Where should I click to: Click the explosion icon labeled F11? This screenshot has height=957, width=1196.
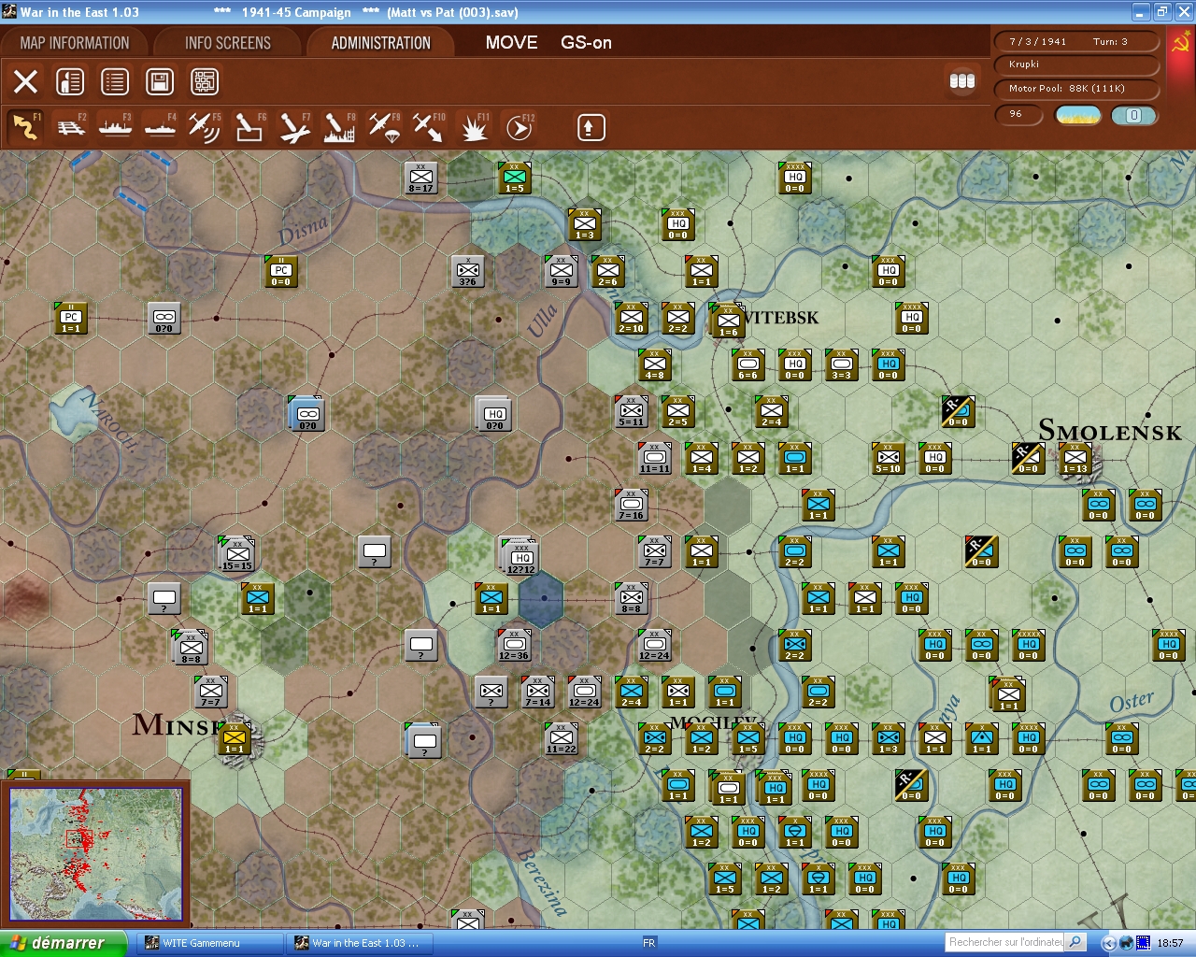pos(474,127)
